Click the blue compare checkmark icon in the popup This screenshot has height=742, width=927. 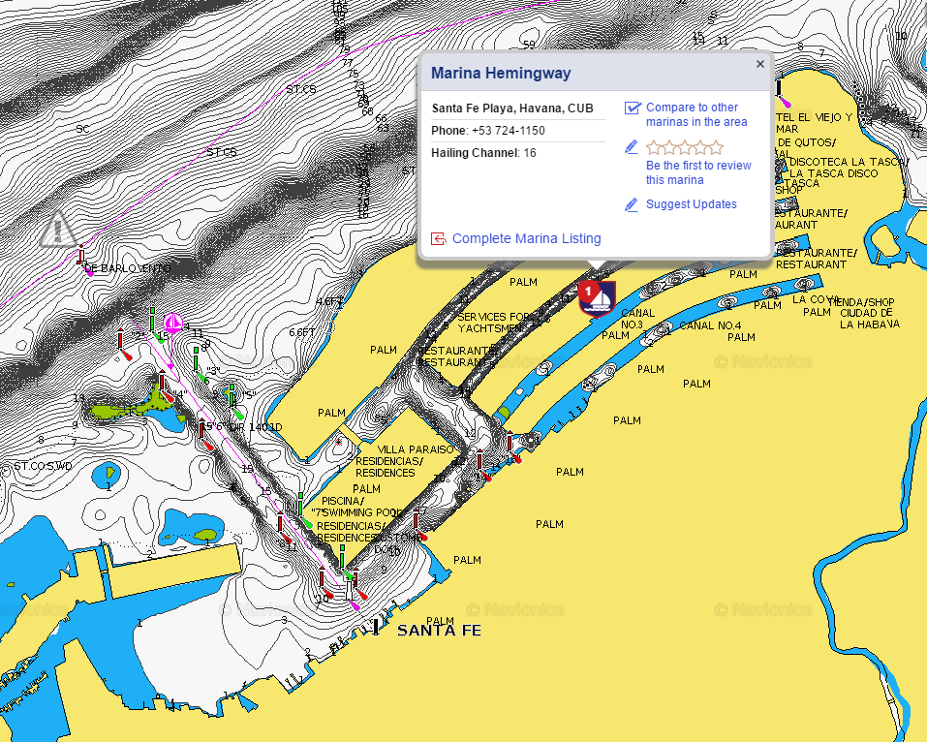[x=633, y=108]
